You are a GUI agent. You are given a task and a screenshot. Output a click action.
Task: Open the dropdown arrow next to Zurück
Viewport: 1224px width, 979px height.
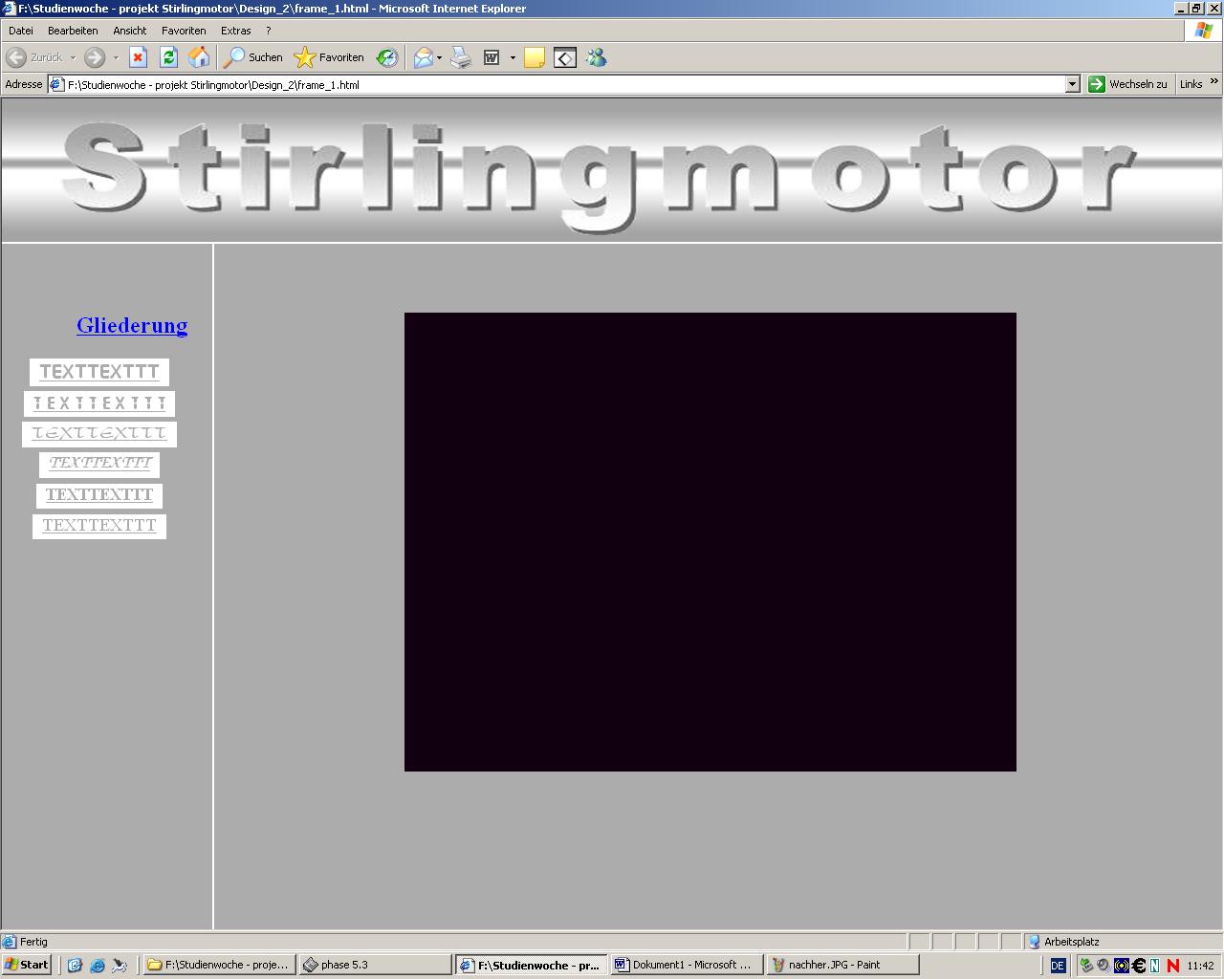(x=73, y=58)
